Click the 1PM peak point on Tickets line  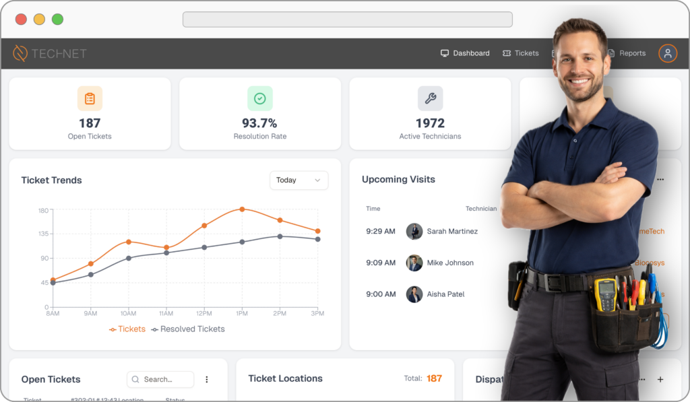tap(242, 209)
